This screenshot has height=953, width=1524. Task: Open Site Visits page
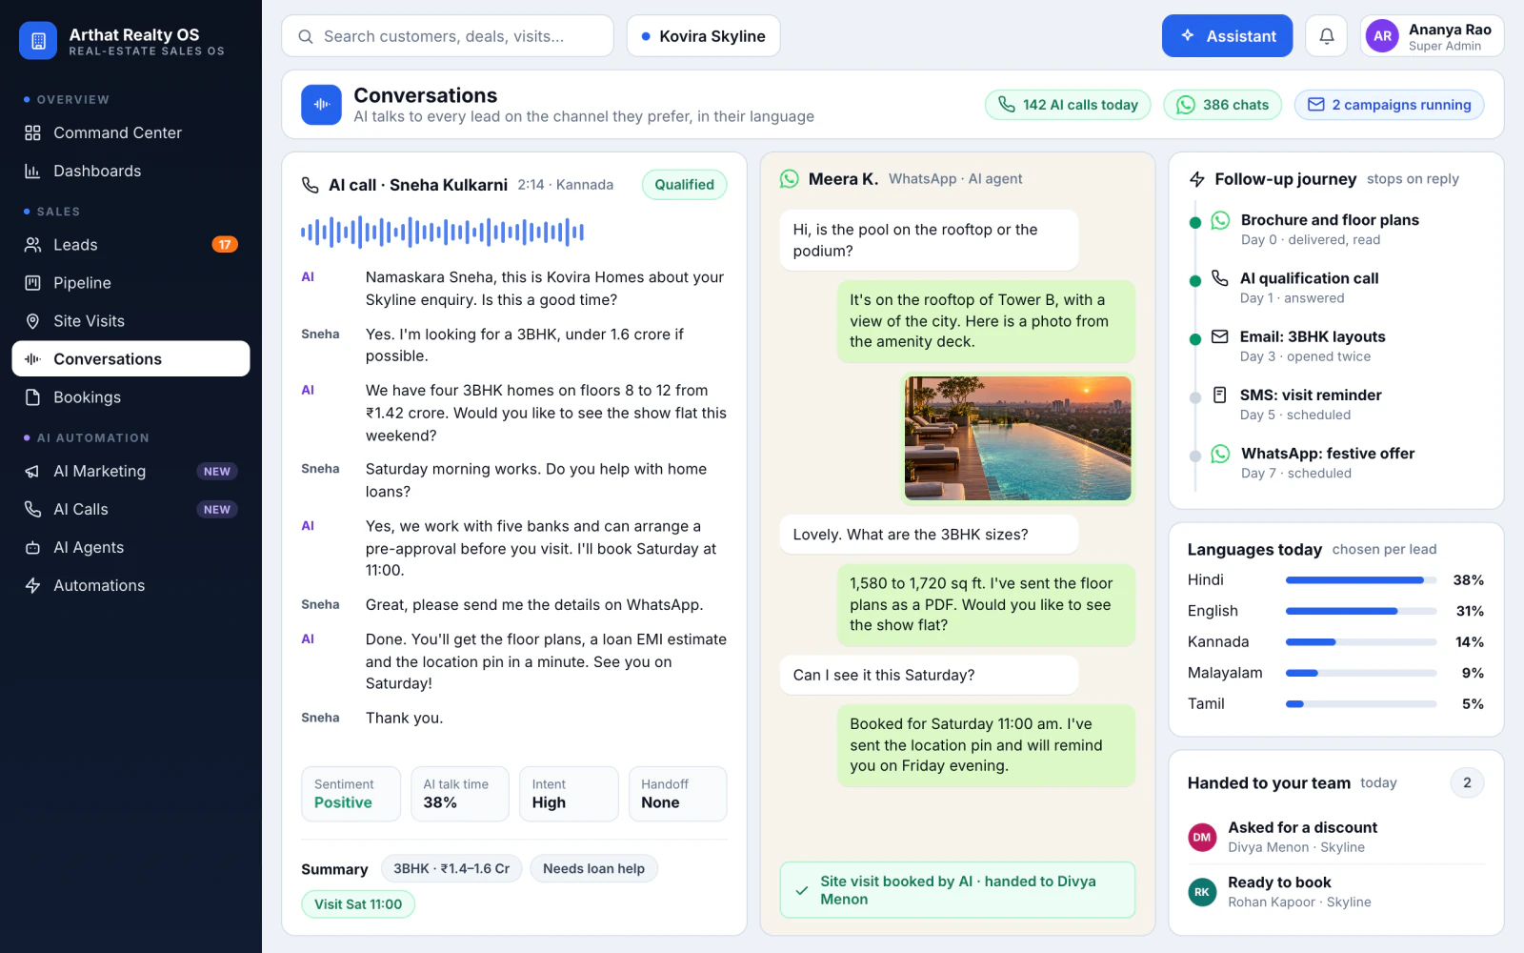[x=130, y=321]
